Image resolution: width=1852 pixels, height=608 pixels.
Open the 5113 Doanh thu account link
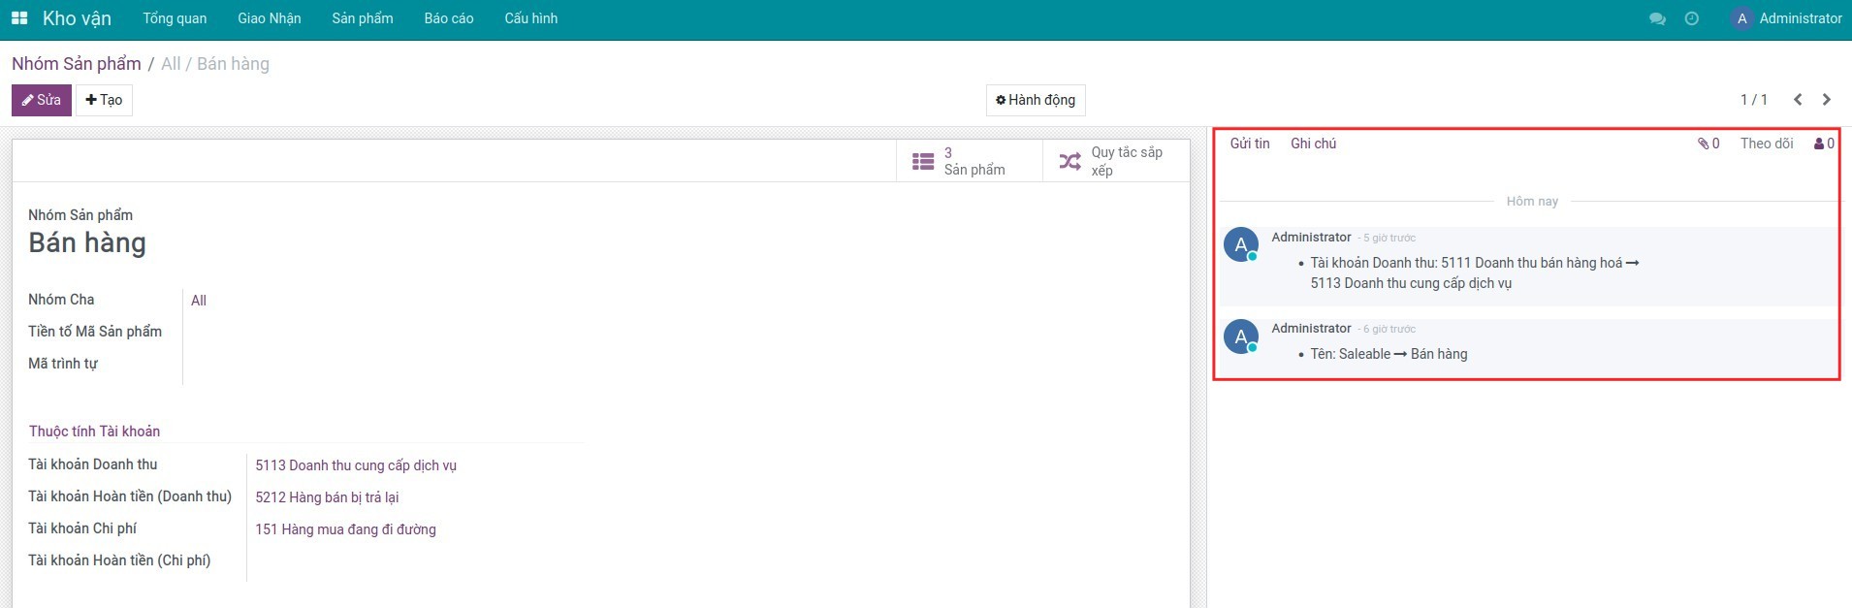pyautogui.click(x=356, y=465)
